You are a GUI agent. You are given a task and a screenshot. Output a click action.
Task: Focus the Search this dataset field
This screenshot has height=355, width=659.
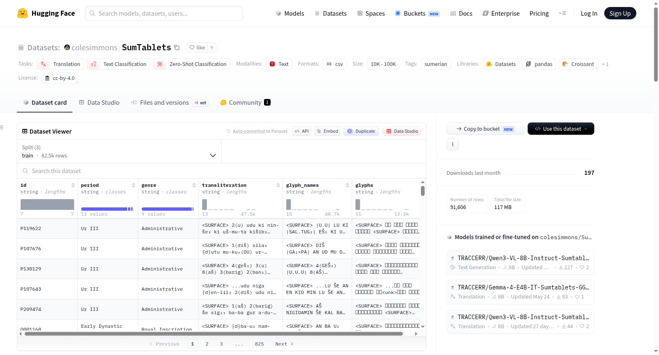222,171
